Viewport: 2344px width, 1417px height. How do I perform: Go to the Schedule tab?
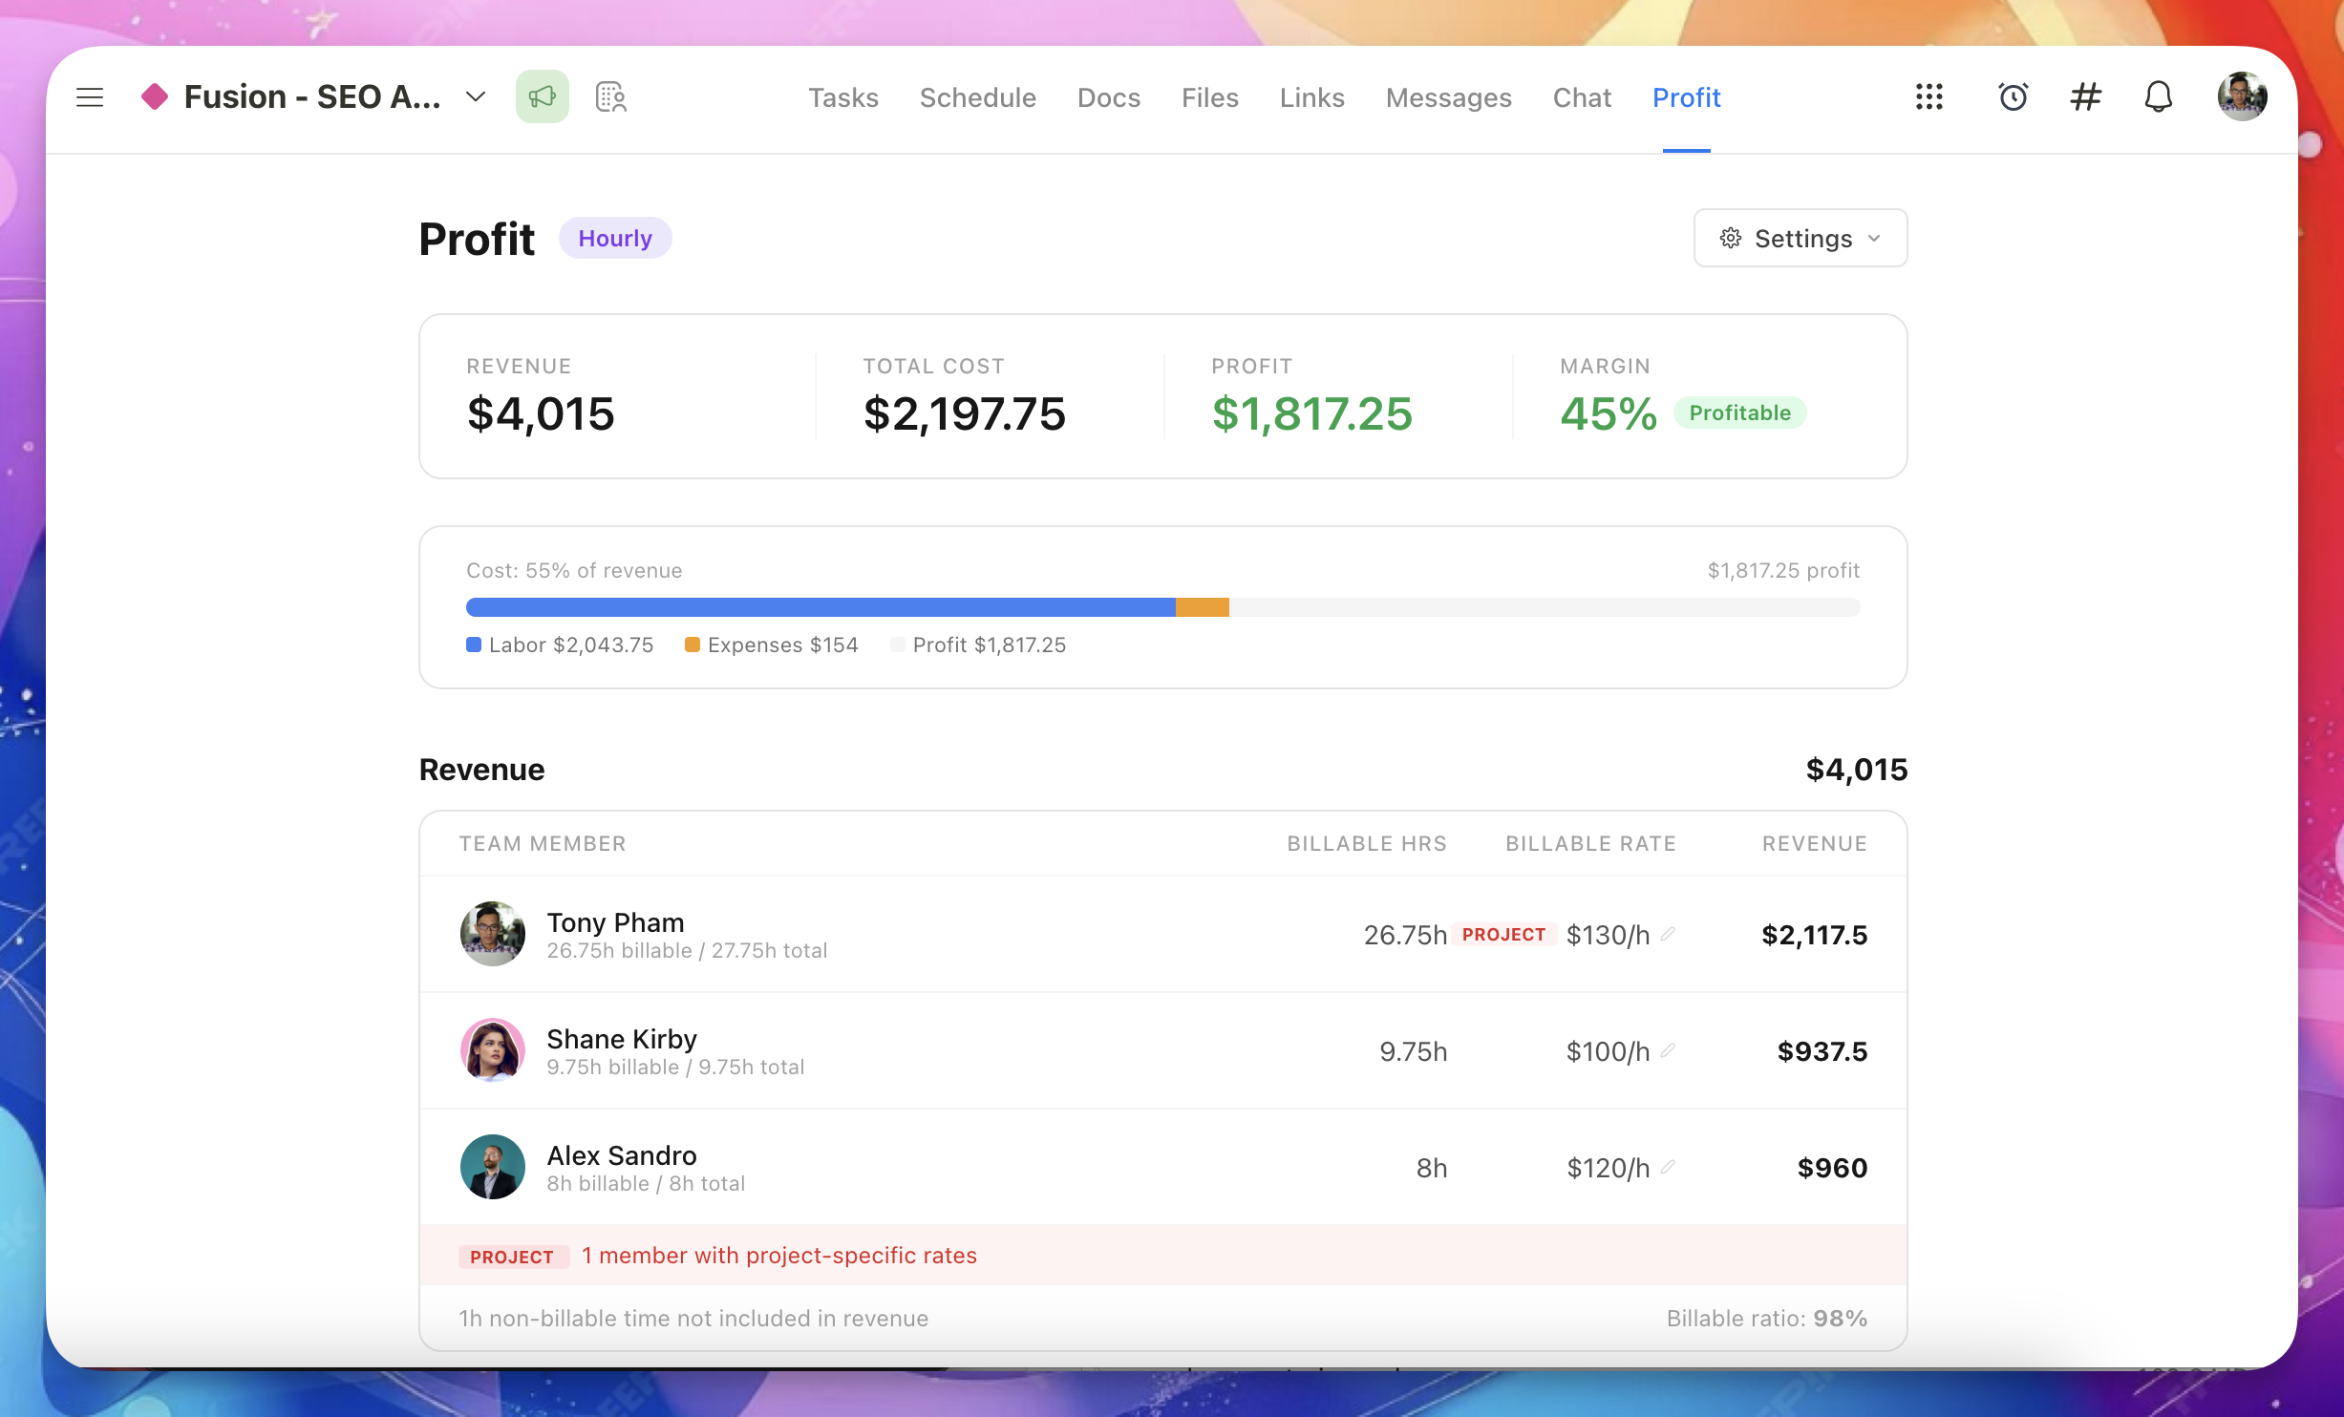977,97
